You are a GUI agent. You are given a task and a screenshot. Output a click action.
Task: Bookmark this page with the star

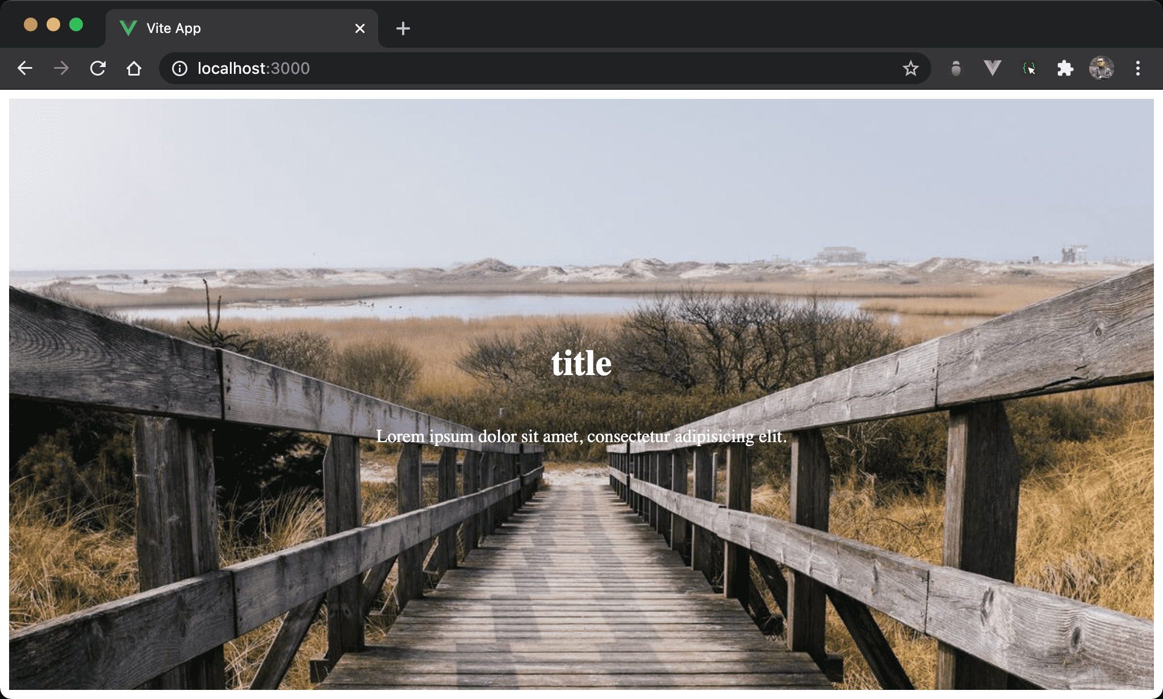[910, 69]
